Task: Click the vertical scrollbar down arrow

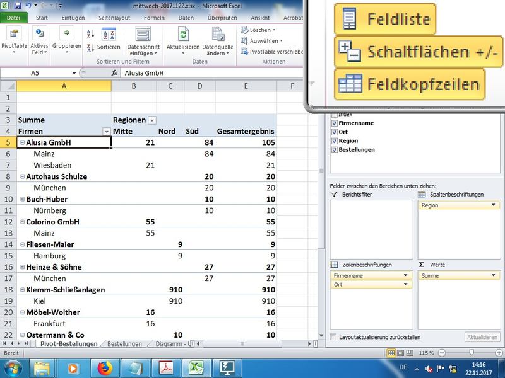Action: point(321,335)
